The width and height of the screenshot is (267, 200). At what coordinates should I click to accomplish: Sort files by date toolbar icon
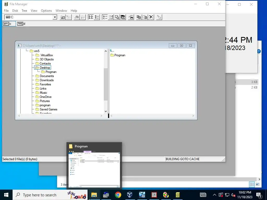[x=123, y=17]
